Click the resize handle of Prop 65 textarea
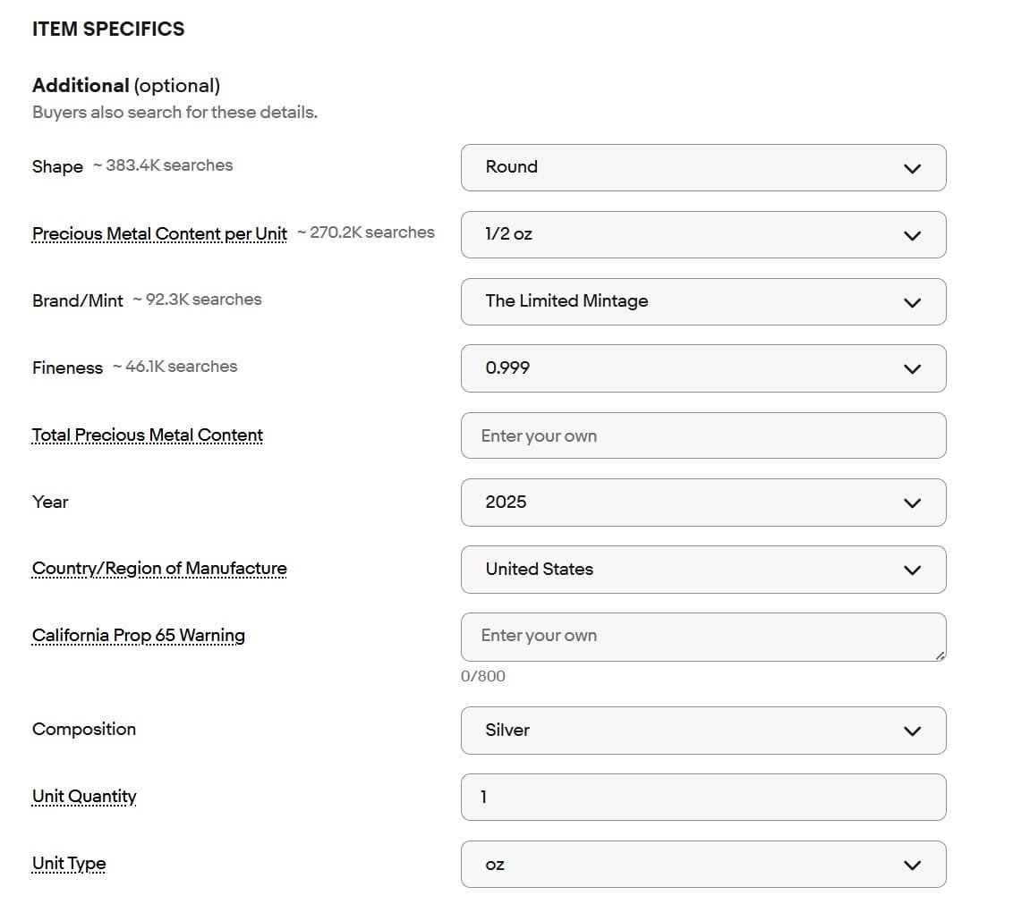Screen dimensions: 1030x904 click(x=939, y=655)
